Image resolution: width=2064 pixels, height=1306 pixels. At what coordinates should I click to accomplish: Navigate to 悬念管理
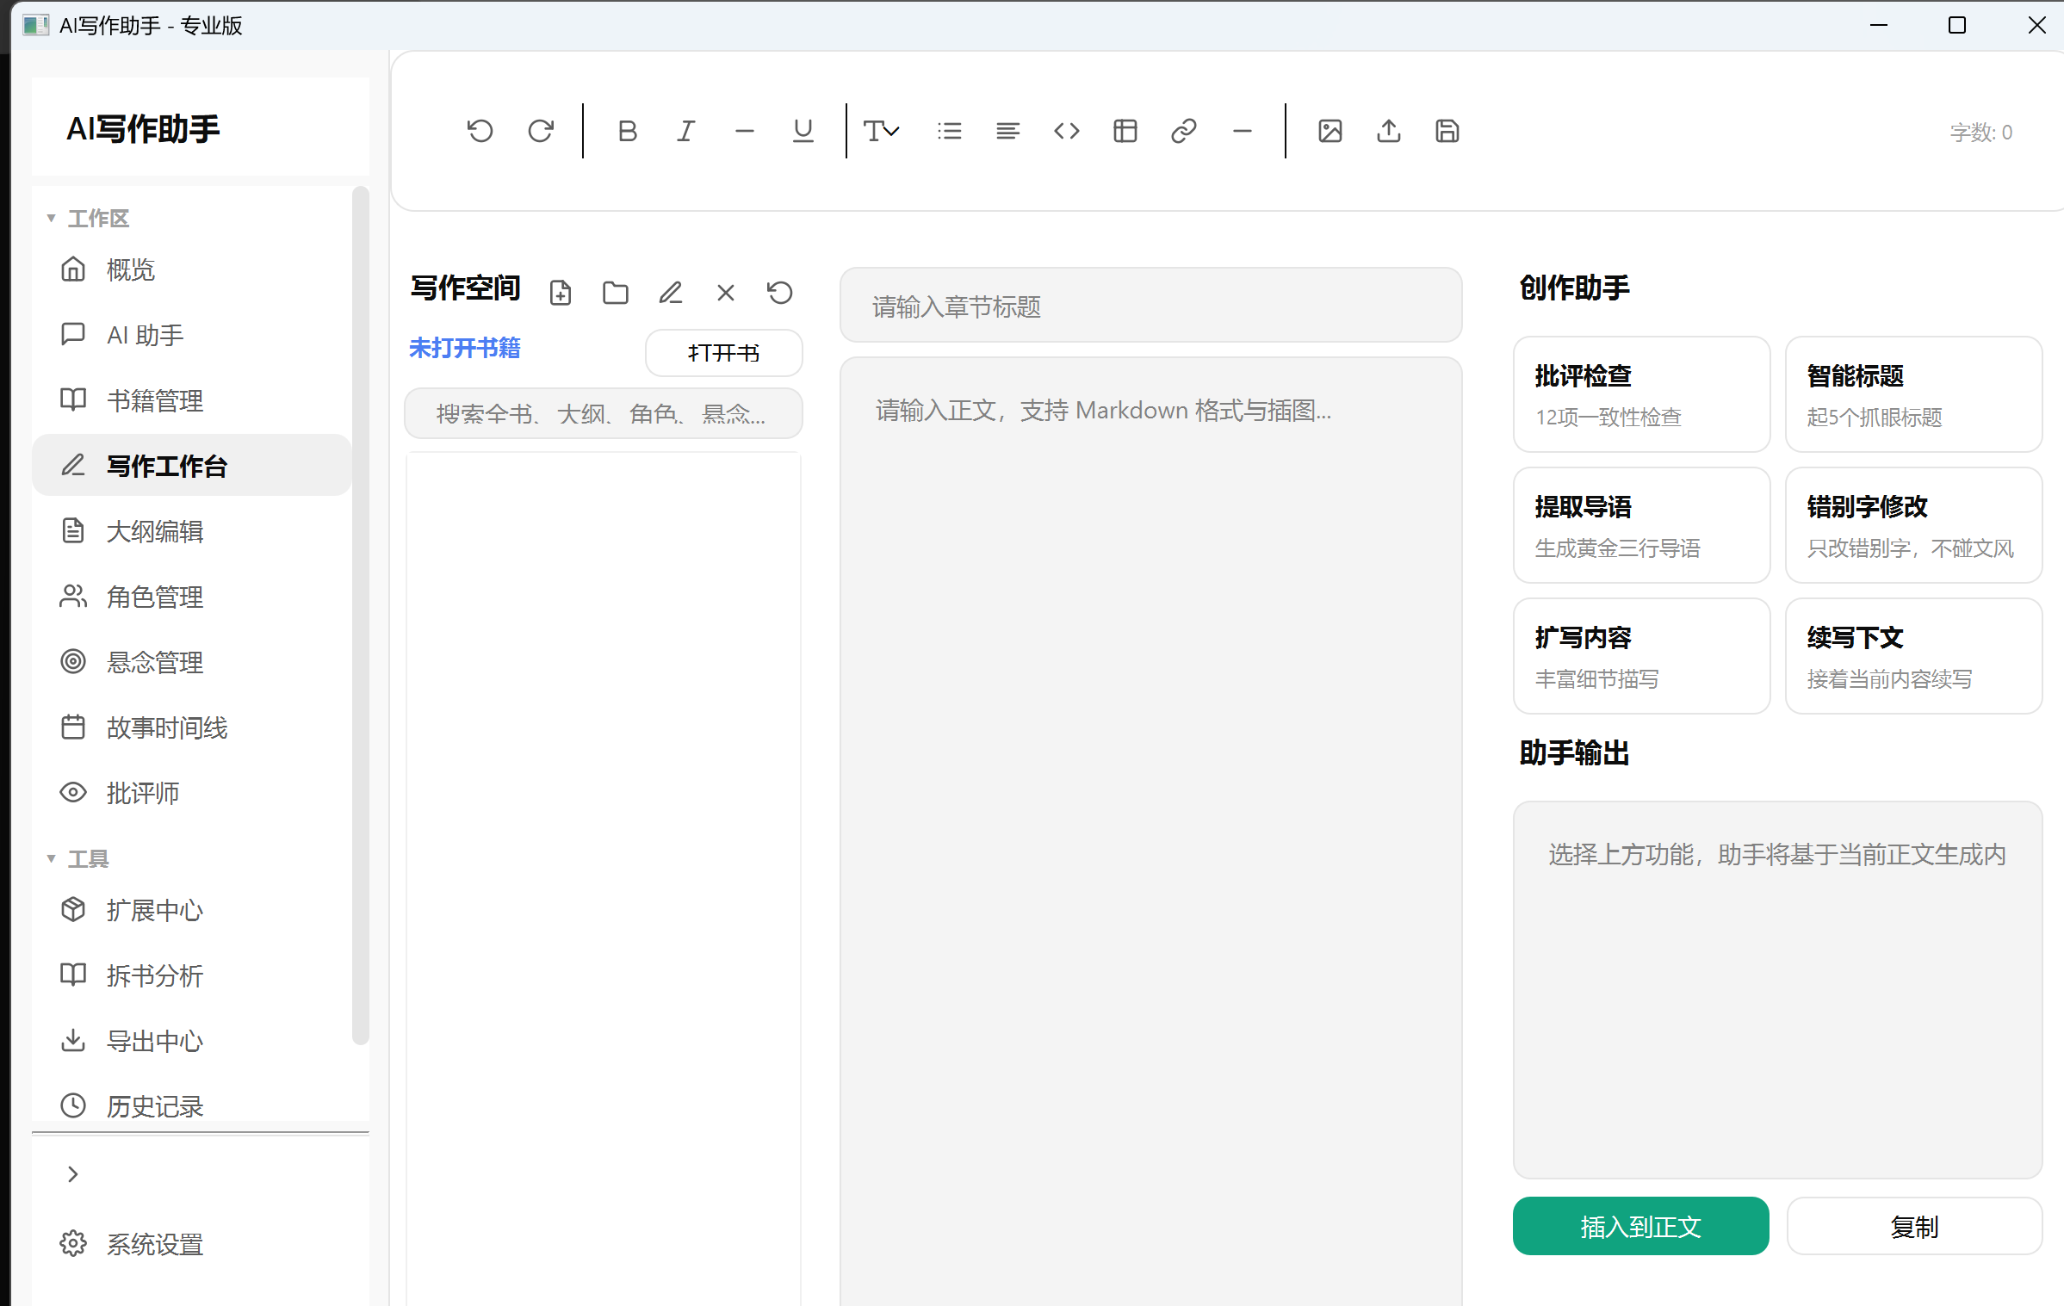(191, 662)
